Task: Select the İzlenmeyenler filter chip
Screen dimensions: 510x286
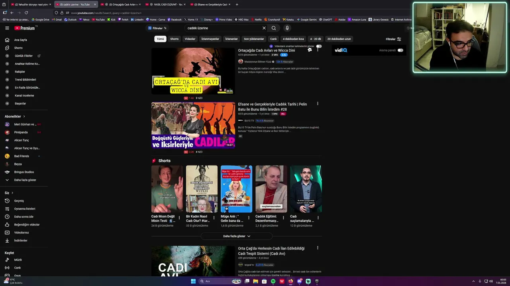Action: 210,39
